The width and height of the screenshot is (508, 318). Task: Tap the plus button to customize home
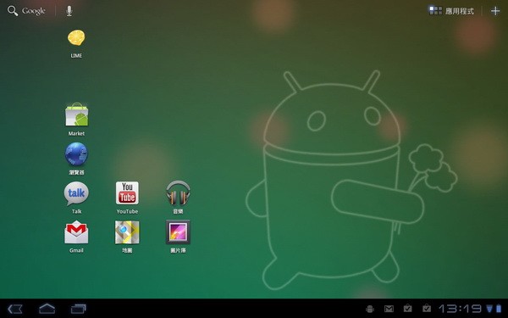[495, 11]
